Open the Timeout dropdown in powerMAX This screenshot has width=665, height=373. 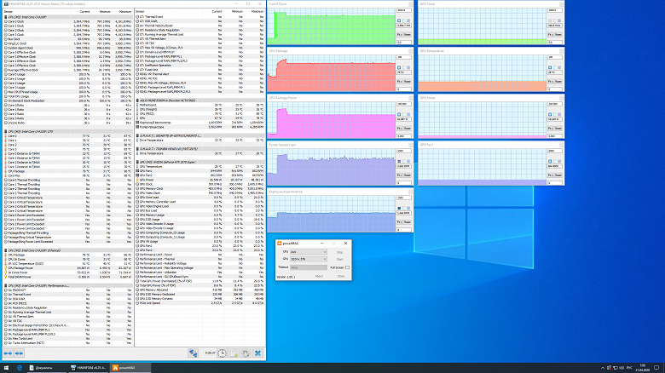click(309, 267)
